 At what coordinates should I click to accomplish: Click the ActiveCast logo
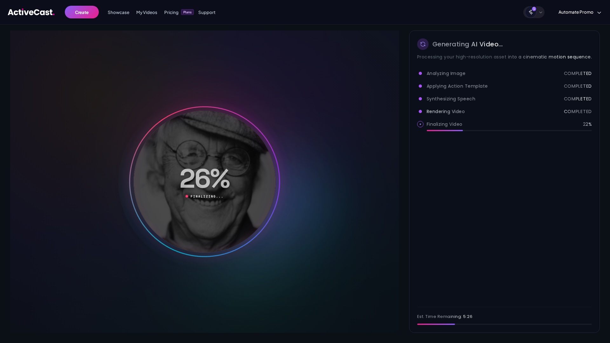pos(31,12)
